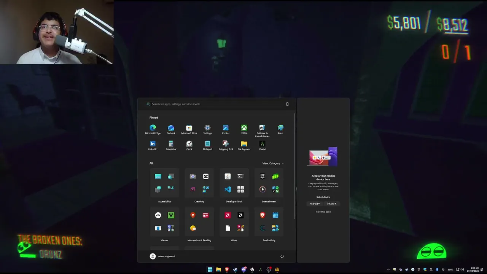Viewport: 487px width, 274px height.
Task: Open the Sultan Alghamdi user account menu
Action: (162, 256)
